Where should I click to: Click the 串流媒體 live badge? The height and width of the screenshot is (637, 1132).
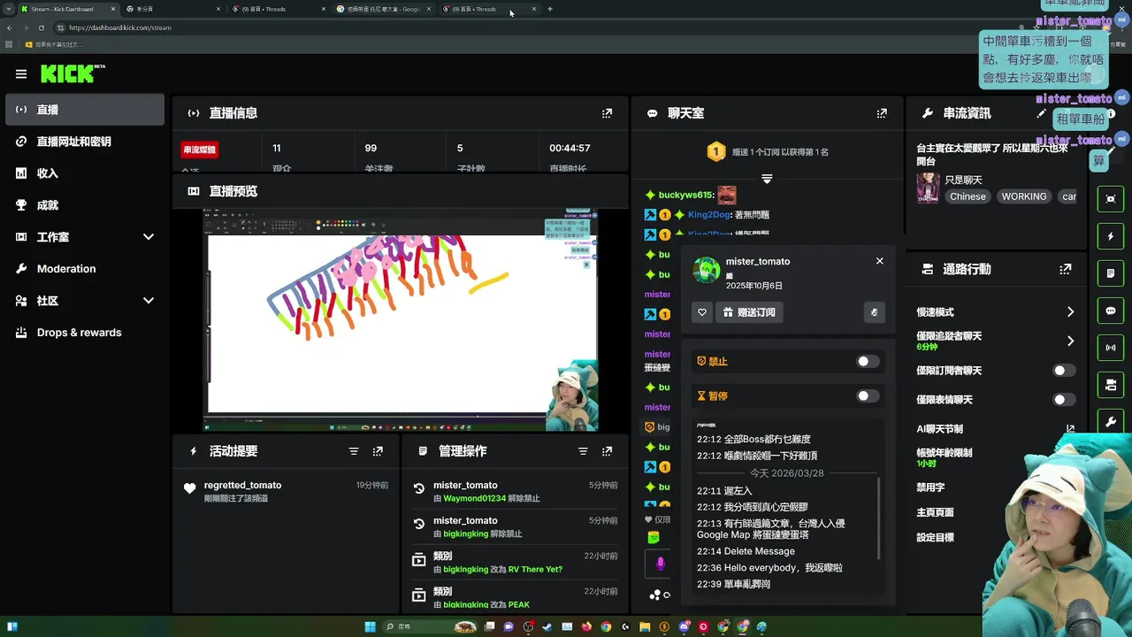click(x=200, y=150)
